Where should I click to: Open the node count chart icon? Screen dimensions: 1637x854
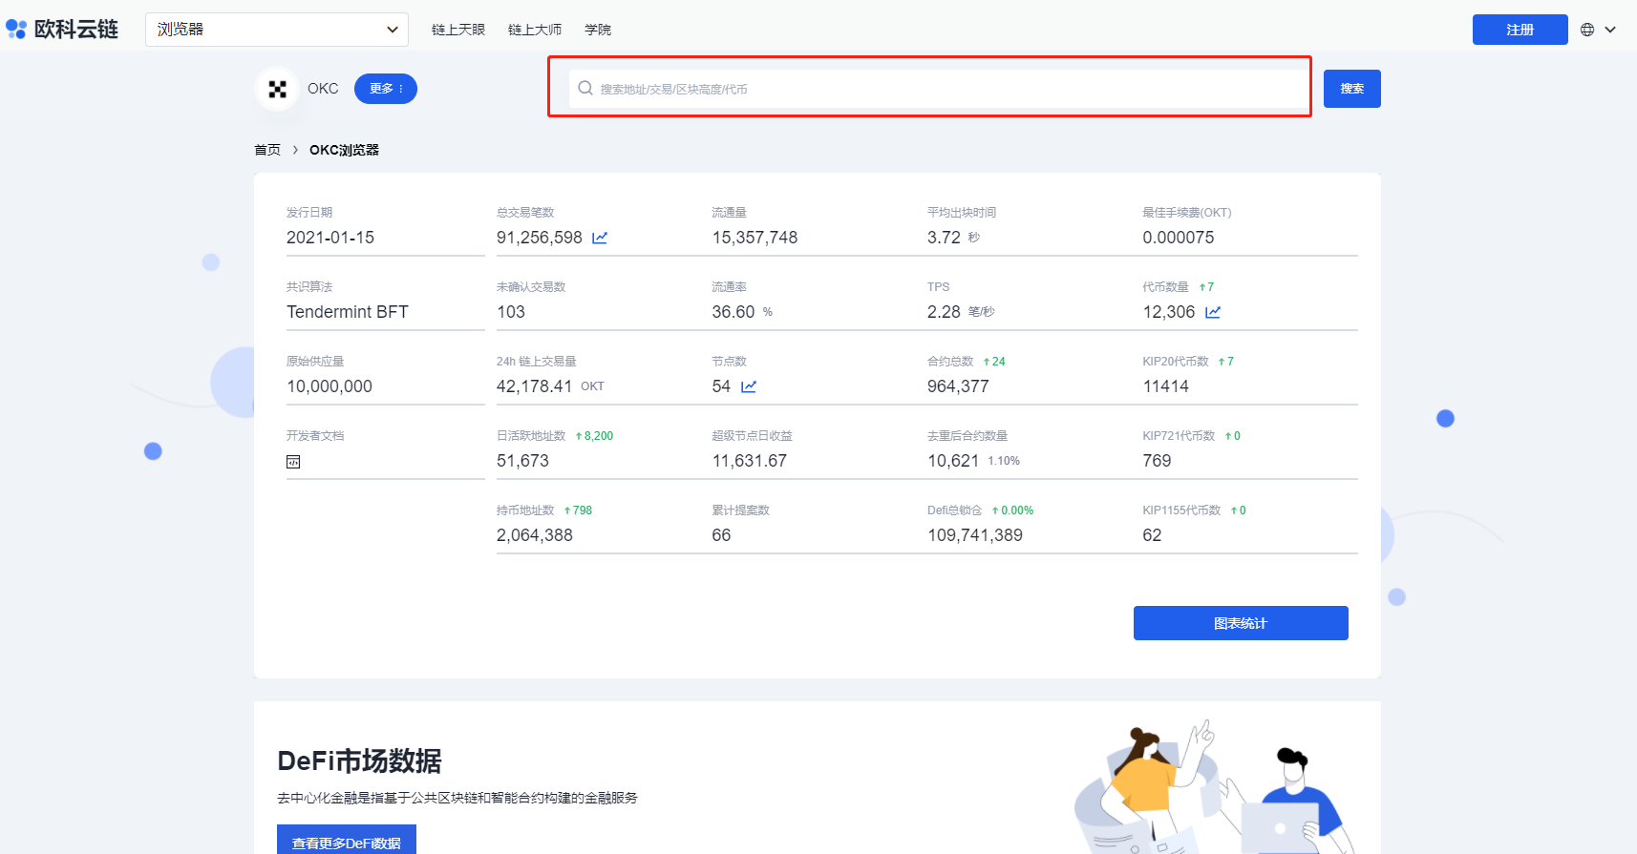[x=749, y=386]
